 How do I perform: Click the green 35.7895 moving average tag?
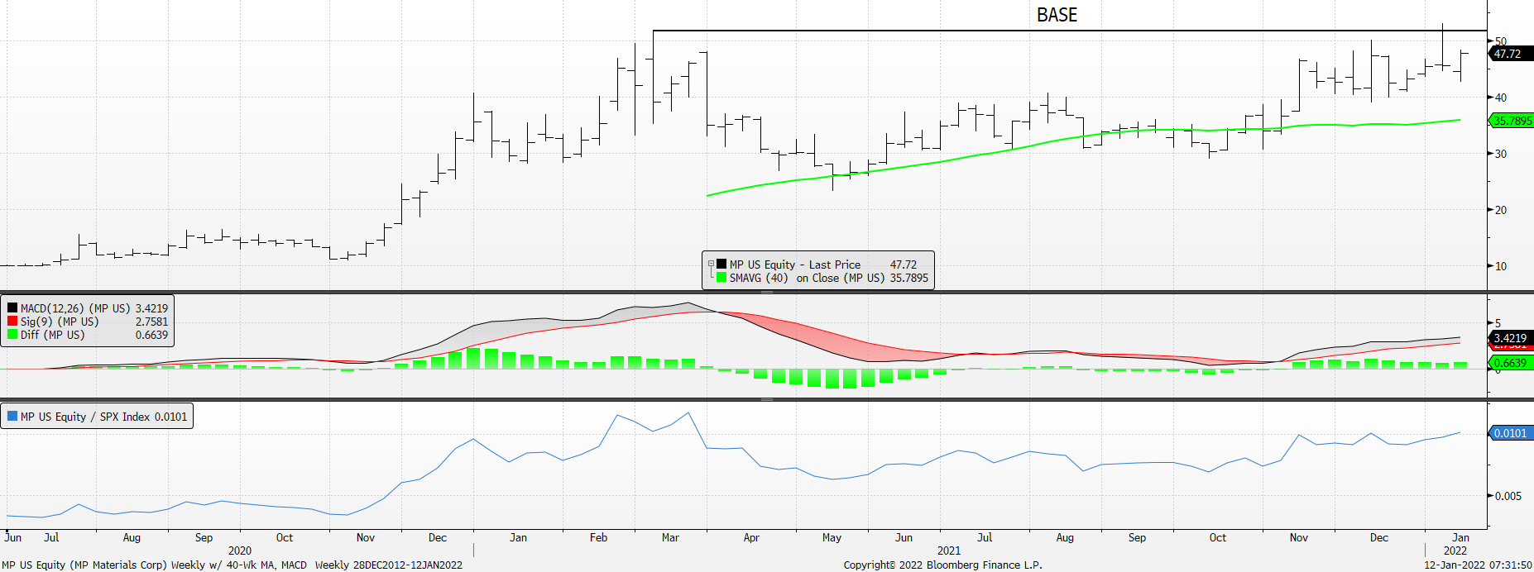pyautogui.click(x=1512, y=121)
